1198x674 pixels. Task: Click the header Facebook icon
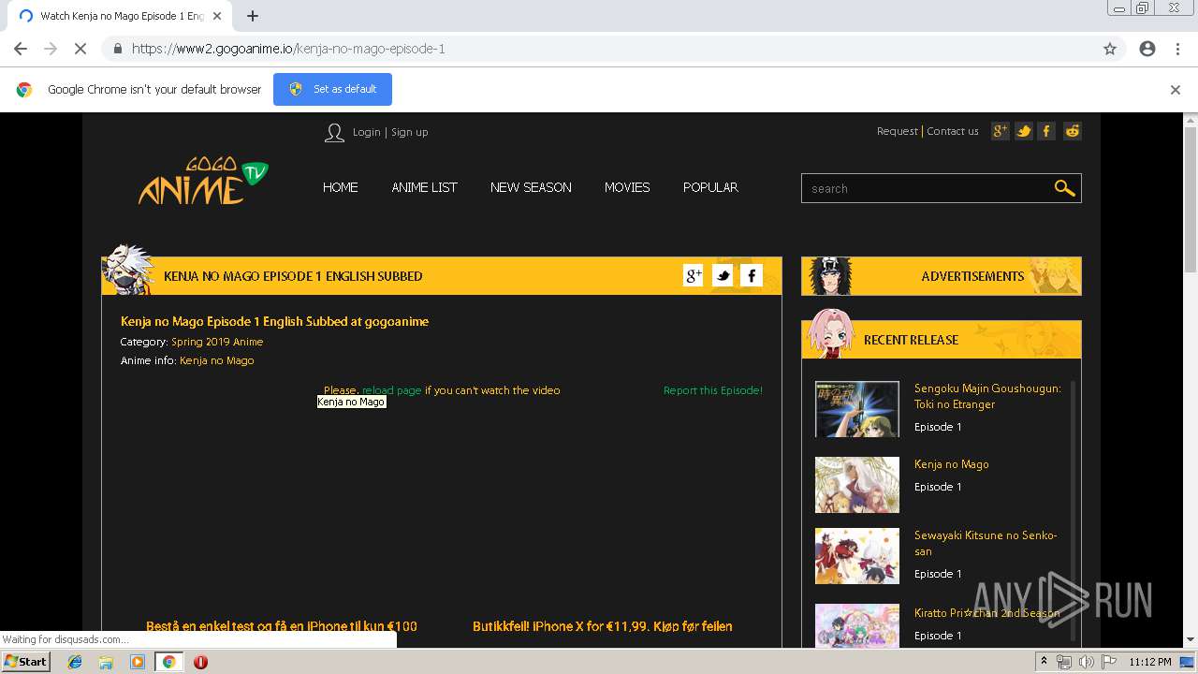click(1047, 131)
